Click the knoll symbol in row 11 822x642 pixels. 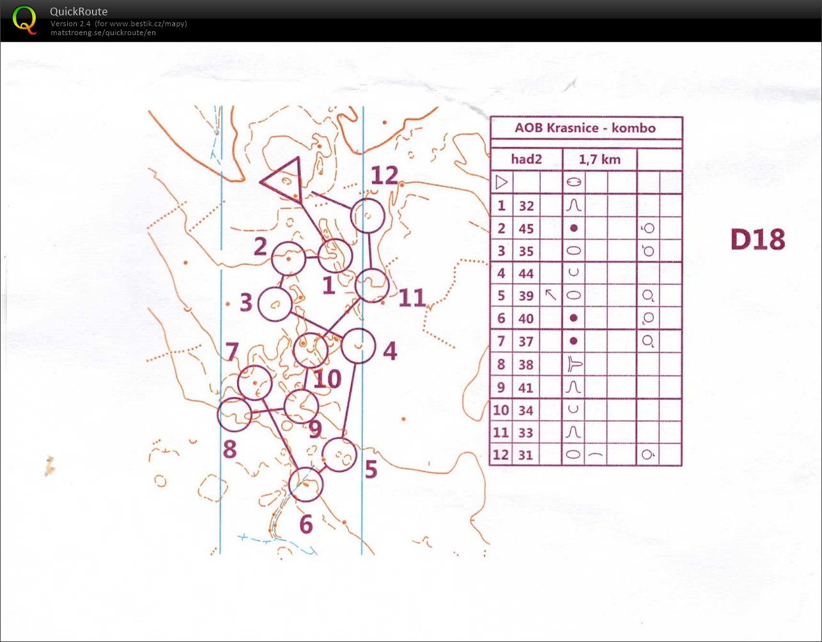(x=573, y=432)
